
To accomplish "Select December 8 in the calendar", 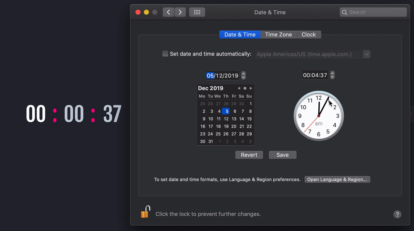I will [250, 111].
